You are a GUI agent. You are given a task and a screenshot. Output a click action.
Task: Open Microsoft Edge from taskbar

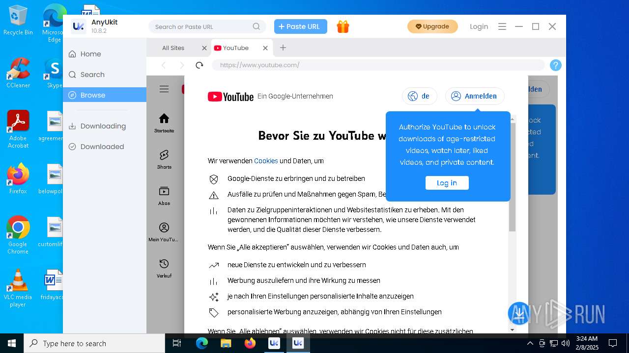tap(202, 343)
